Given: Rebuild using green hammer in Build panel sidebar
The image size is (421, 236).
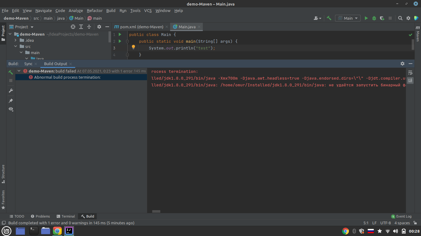Looking at the screenshot, I should click(11, 72).
